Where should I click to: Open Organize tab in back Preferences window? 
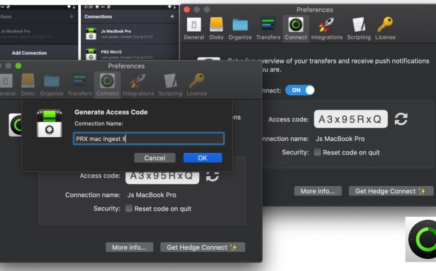click(240, 29)
